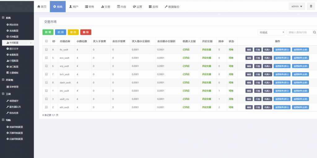Focus the 请输入查询内容 search field

[299, 32]
